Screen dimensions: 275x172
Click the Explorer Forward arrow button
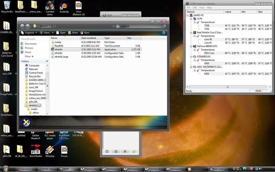point(28,26)
